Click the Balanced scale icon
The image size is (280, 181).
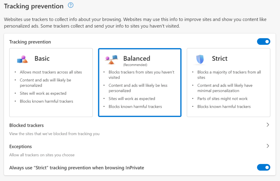(111, 59)
